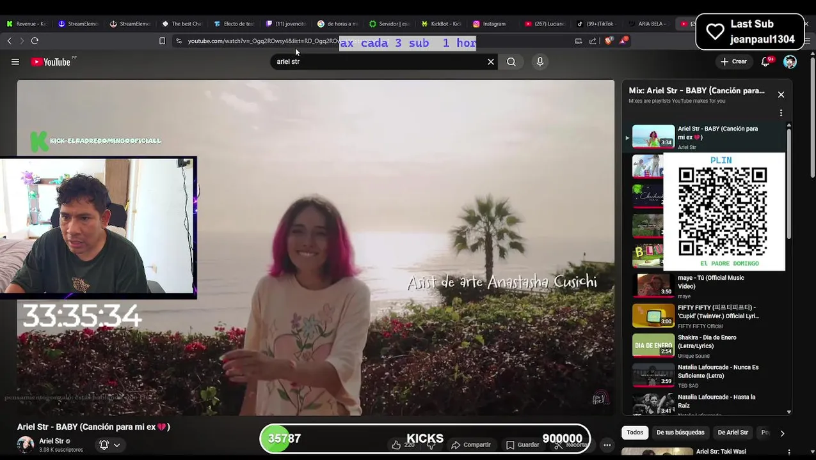Play FIFTY FIFTY Cupid TwinVer from playlist
The height and width of the screenshot is (460, 816).
(x=707, y=316)
